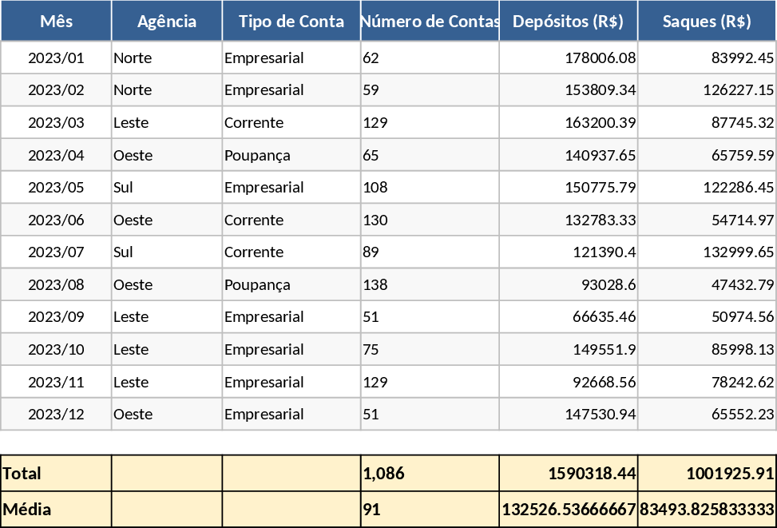This screenshot has height=528, width=777.
Task: Select the Sul cell in 2023/05 row
Action: (124, 187)
